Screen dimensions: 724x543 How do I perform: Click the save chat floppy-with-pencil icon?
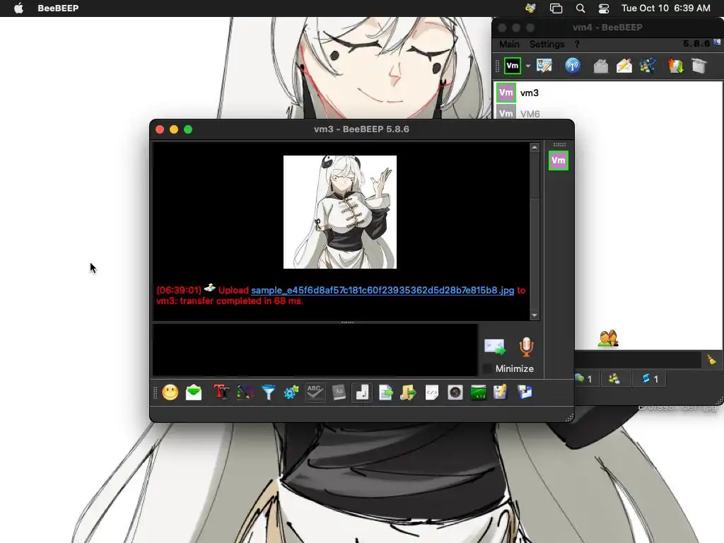click(x=501, y=392)
